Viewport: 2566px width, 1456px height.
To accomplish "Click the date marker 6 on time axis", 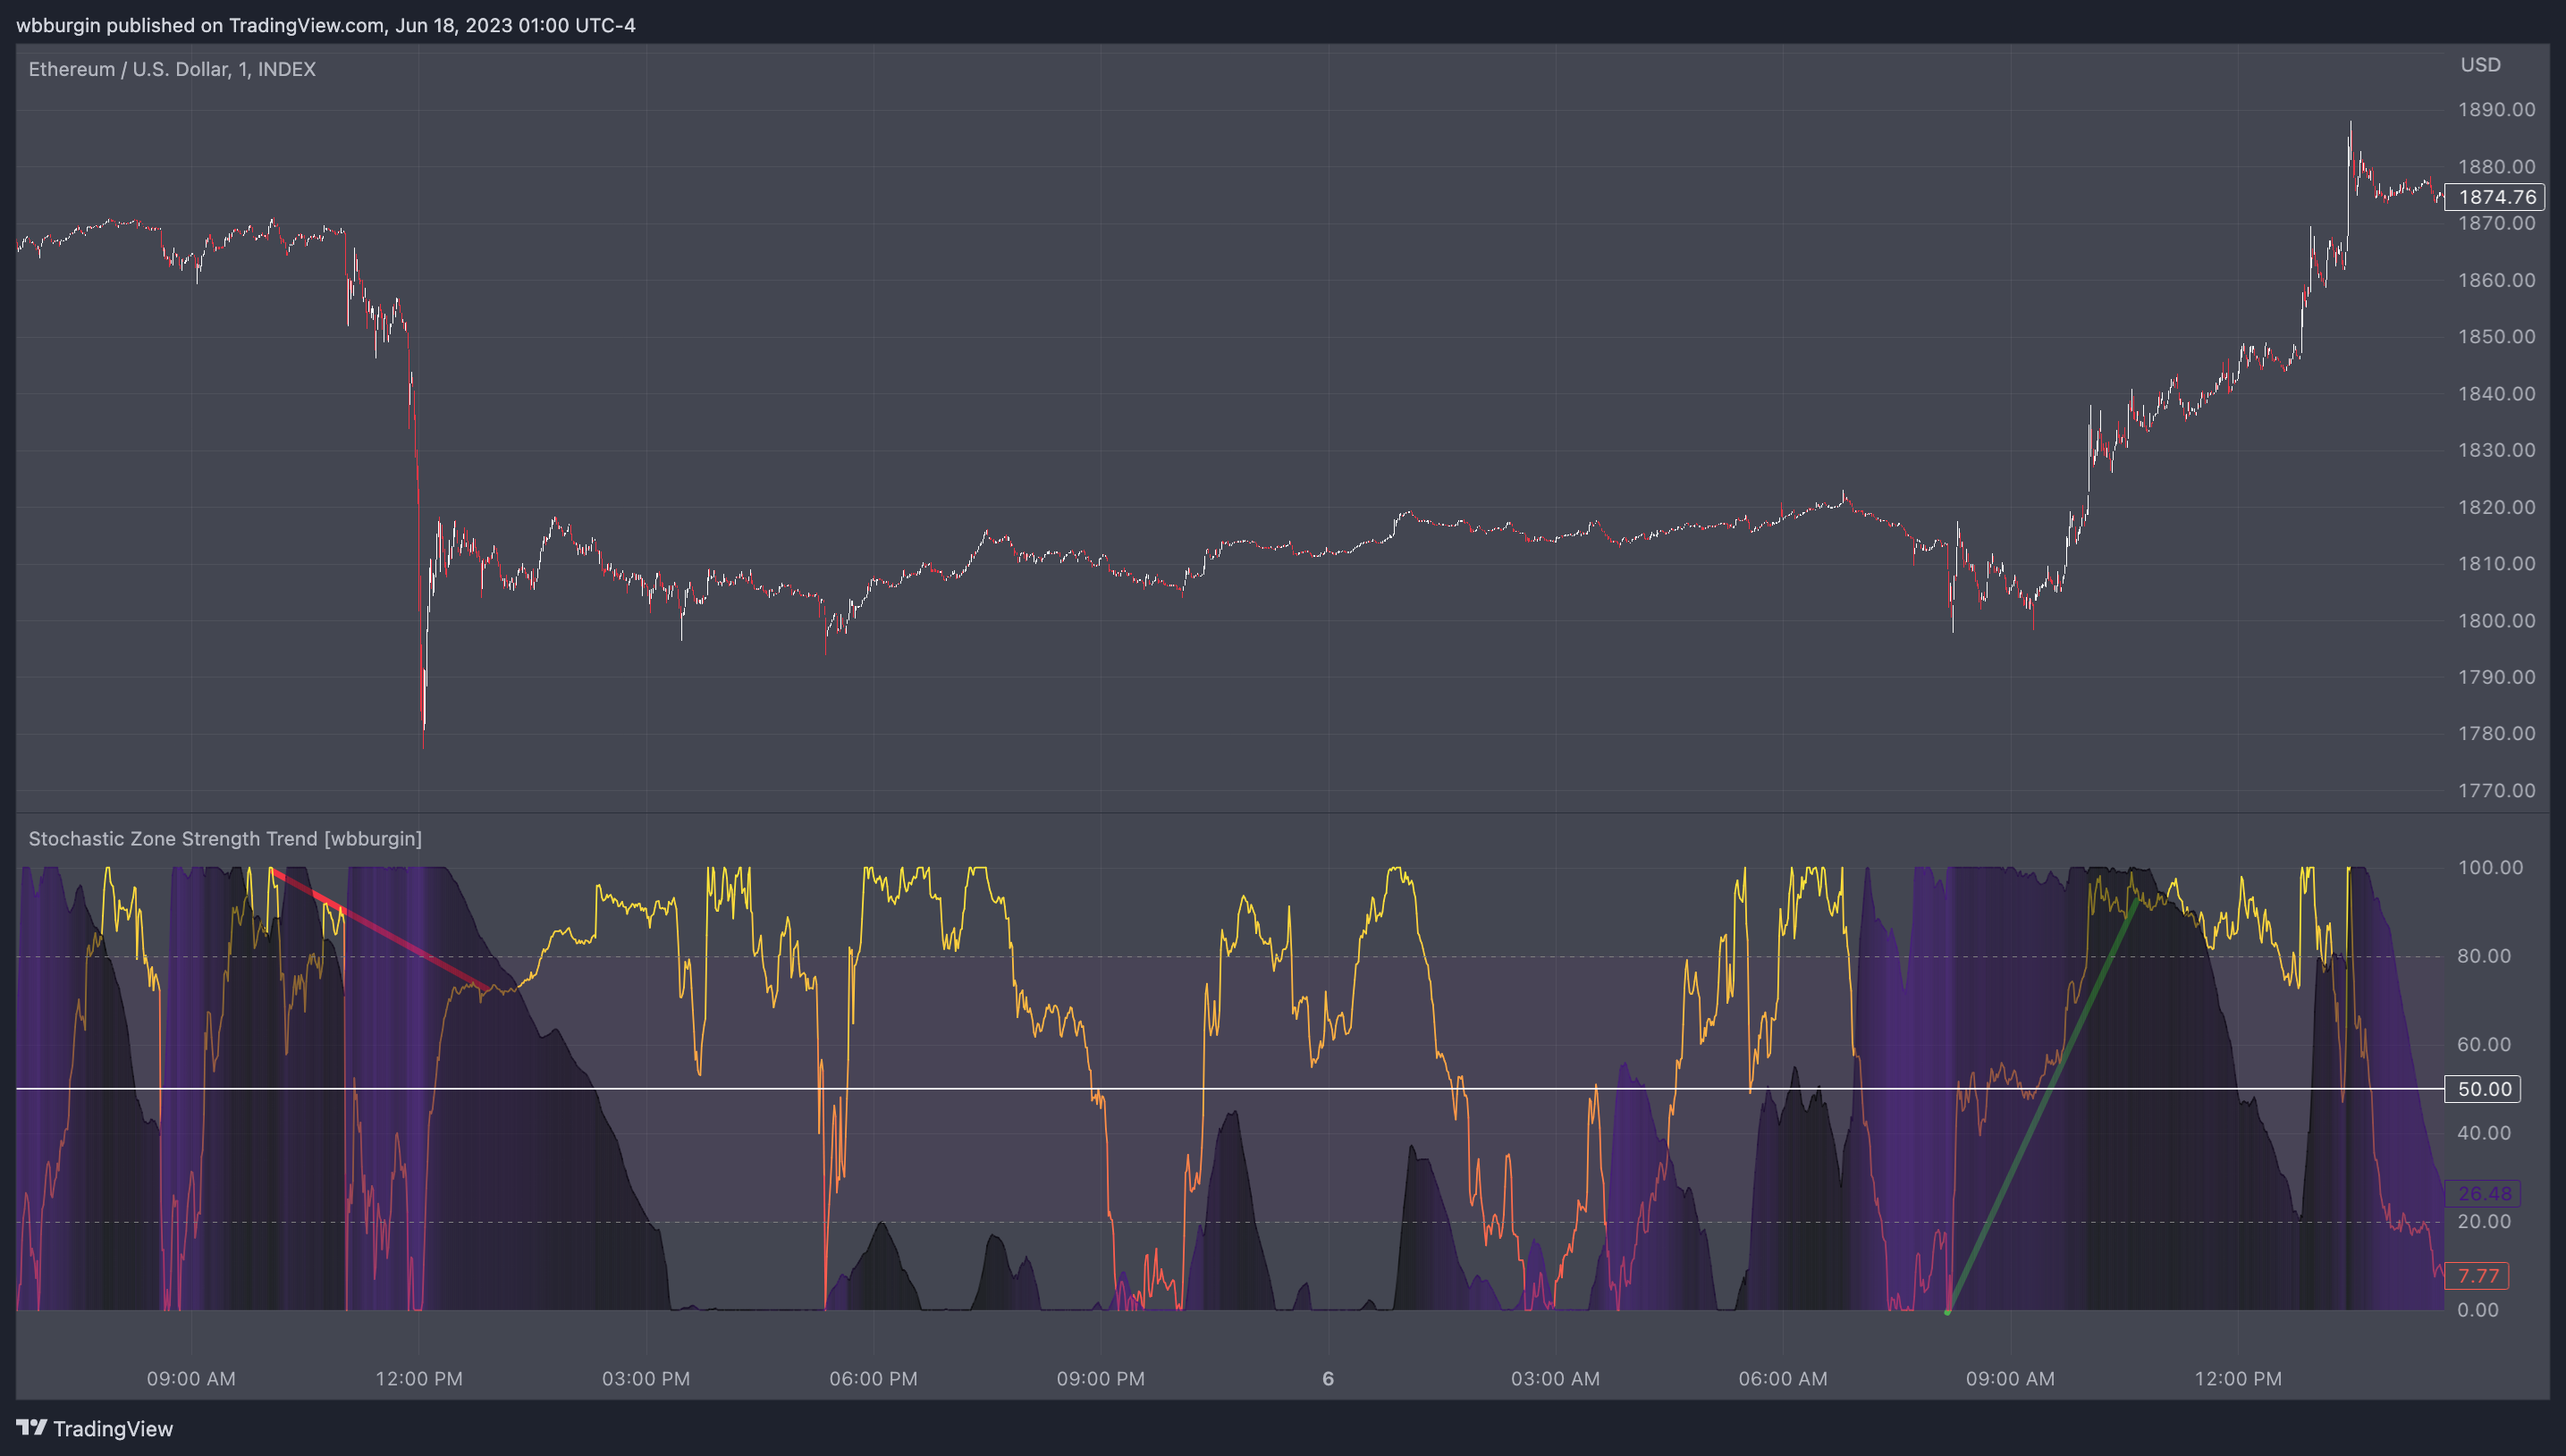I will (x=1328, y=1378).
